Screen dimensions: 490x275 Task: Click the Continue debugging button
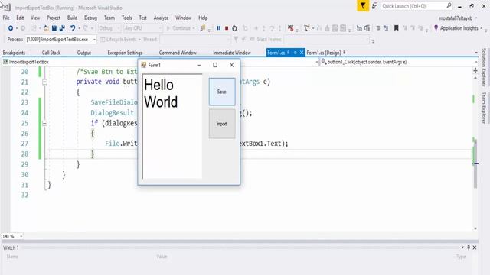tap(181, 28)
